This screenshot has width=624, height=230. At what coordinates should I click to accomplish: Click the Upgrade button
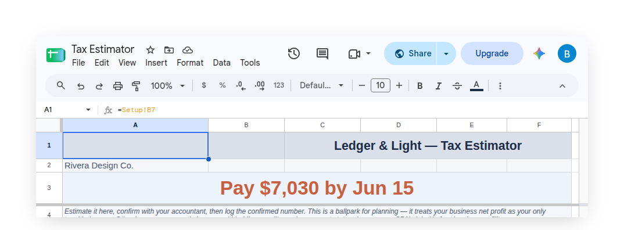[492, 53]
